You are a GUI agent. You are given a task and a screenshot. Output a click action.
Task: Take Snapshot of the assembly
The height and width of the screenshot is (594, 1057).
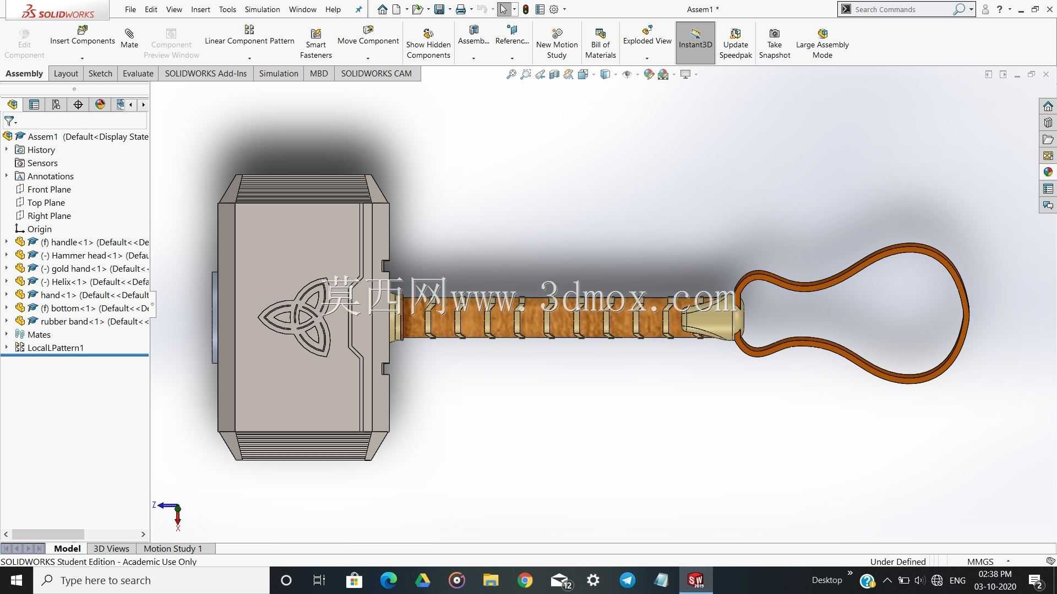click(x=774, y=43)
